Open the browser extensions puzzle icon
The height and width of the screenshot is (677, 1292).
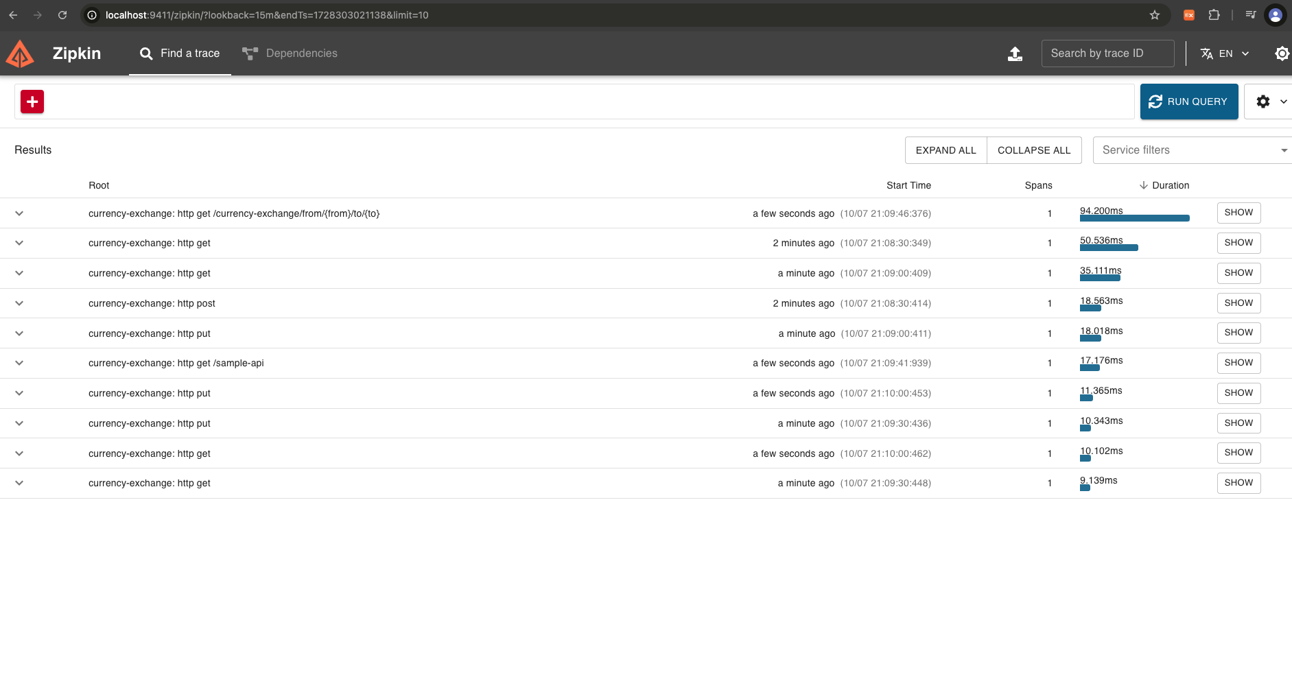[1214, 15]
